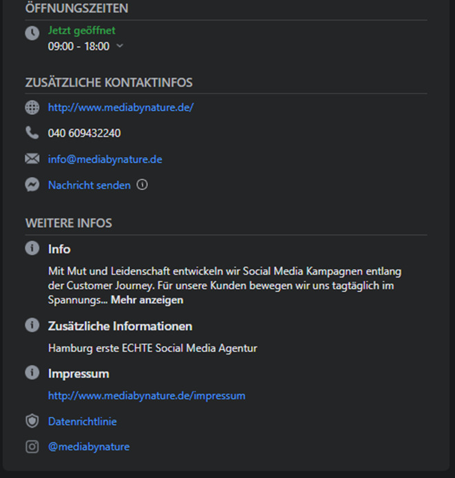Open the Datenrichtlinie link

click(83, 422)
